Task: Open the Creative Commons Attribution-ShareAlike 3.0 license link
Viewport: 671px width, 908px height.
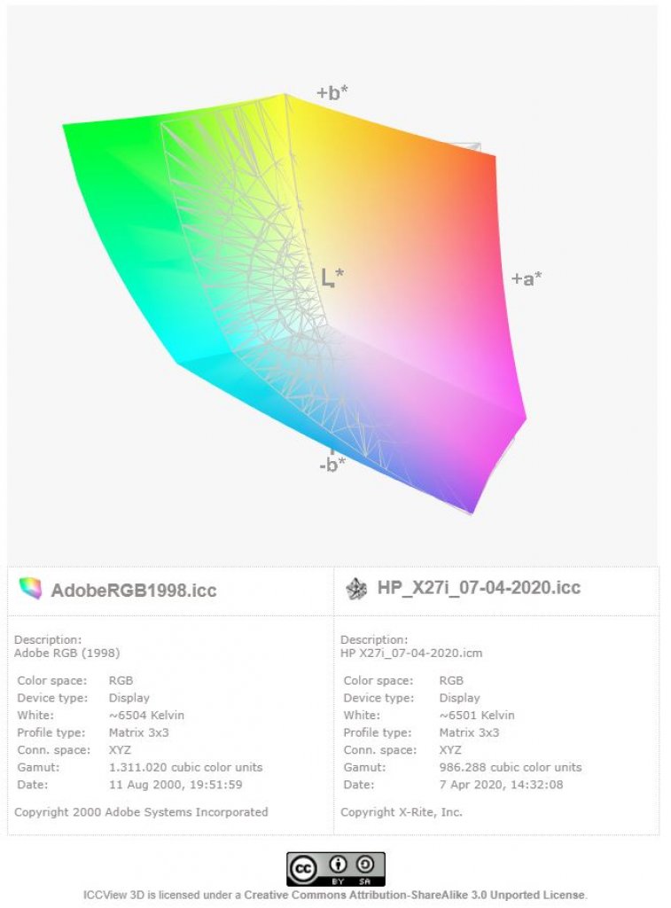Action: pyautogui.click(x=414, y=895)
